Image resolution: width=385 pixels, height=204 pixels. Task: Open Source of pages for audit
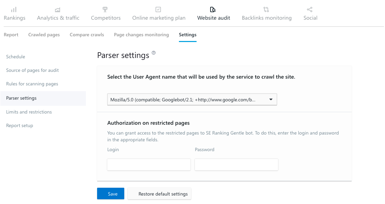click(32, 70)
